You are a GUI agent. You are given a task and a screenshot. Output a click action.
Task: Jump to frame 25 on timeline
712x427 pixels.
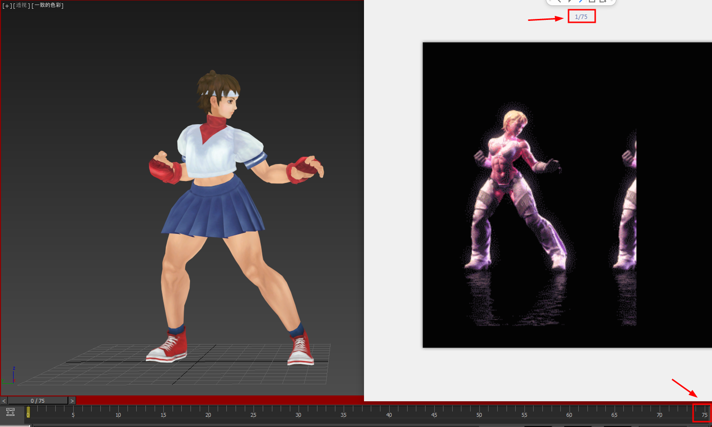click(253, 415)
